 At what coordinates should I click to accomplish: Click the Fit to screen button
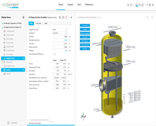coord(85,25)
